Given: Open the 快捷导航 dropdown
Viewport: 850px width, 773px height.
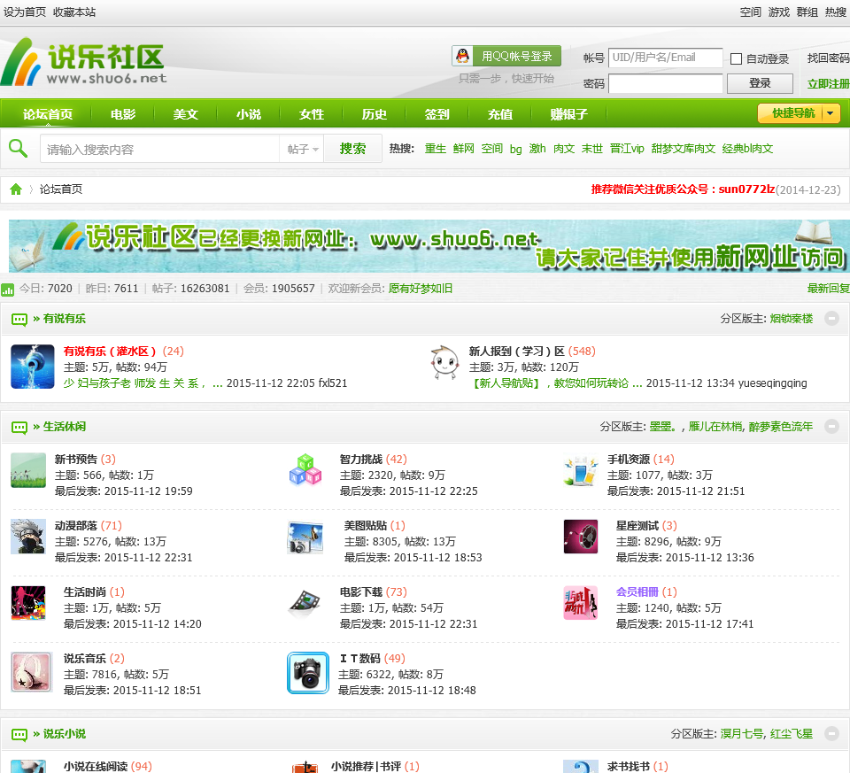Looking at the screenshot, I should (799, 113).
